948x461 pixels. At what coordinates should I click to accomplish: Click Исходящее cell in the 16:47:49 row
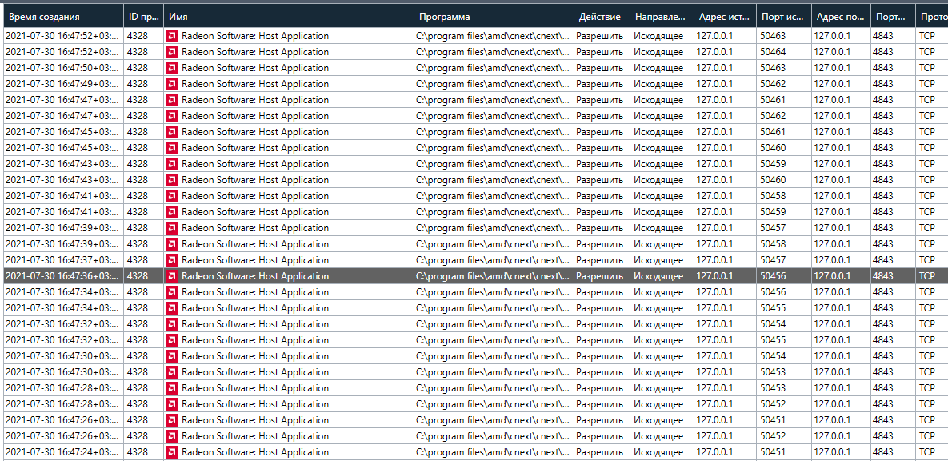click(x=662, y=84)
